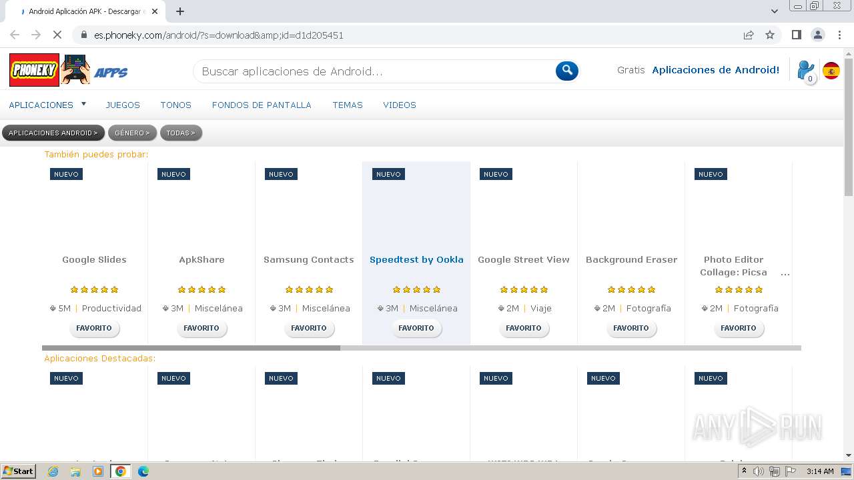Click the NUEVO badge on Google Slides
The image size is (854, 480).
66,174
